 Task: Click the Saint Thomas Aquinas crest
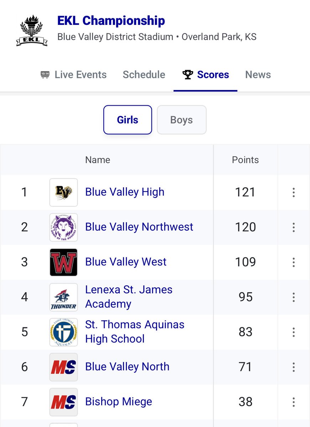tap(63, 332)
